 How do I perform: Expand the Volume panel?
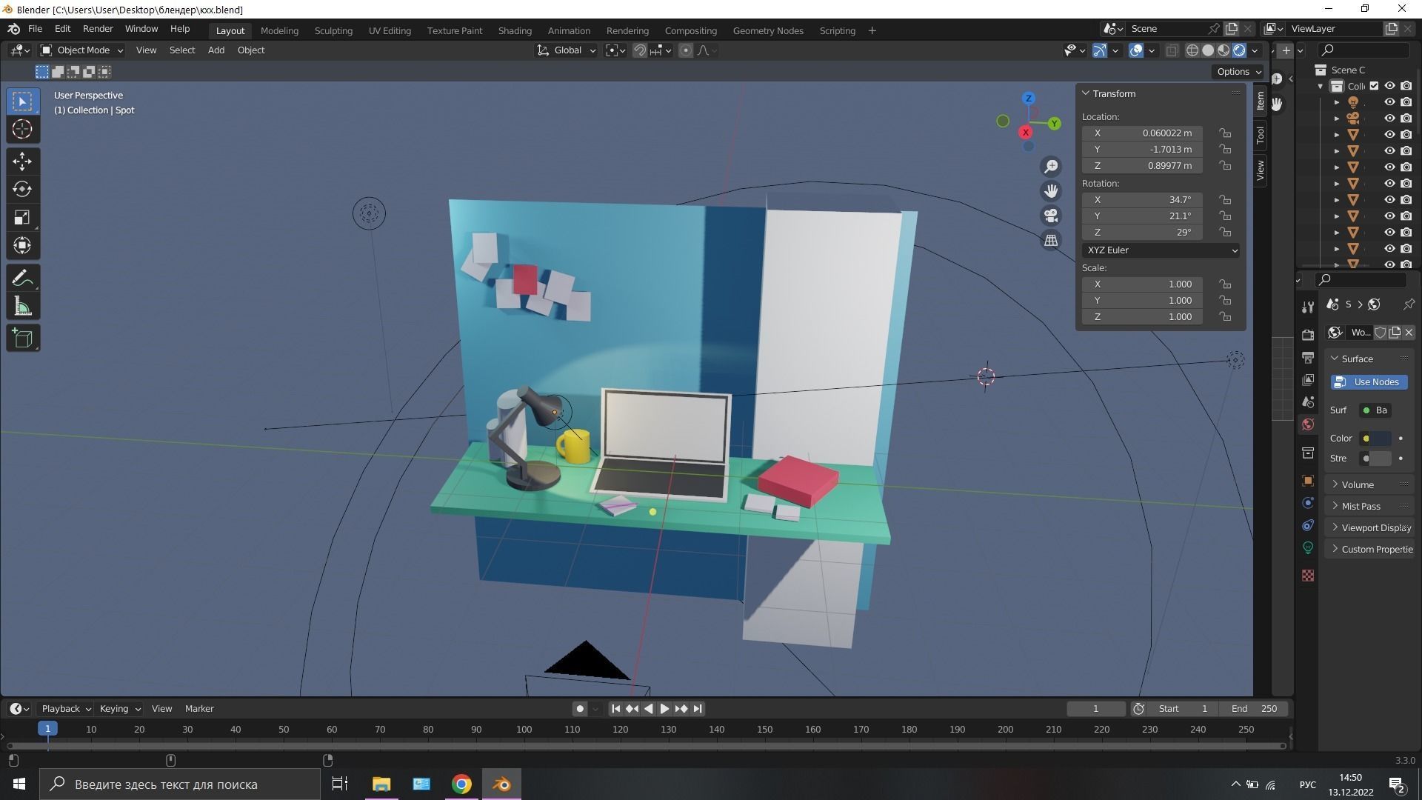1369,484
